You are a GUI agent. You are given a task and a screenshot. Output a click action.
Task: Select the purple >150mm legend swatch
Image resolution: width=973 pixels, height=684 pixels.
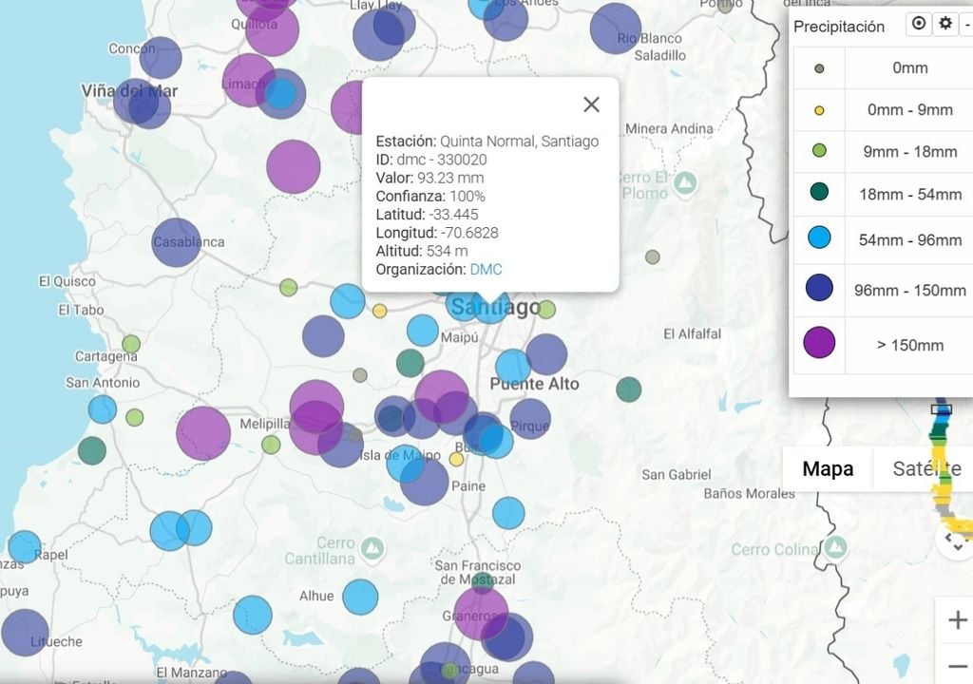point(819,343)
